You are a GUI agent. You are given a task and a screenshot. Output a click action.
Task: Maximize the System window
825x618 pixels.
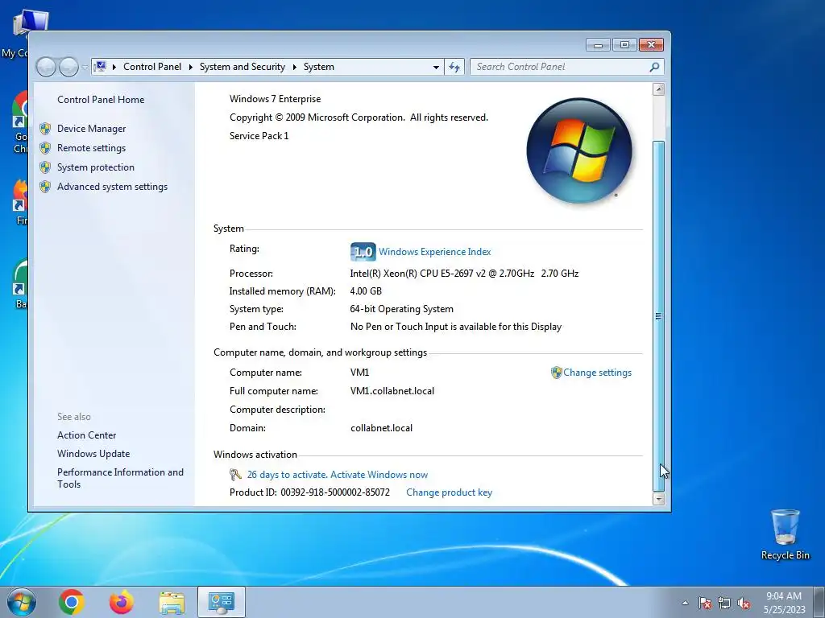point(624,45)
